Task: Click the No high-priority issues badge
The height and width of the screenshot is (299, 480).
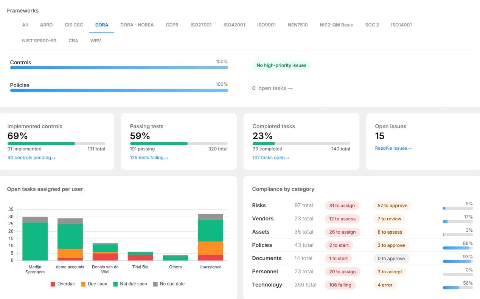Action: pos(281,65)
